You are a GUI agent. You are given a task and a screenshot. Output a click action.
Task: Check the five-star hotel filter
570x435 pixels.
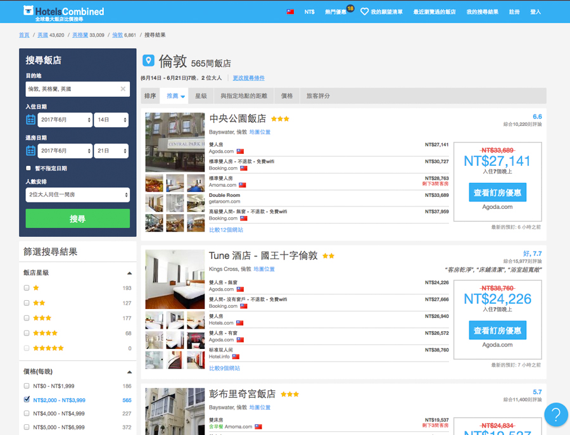(27, 348)
